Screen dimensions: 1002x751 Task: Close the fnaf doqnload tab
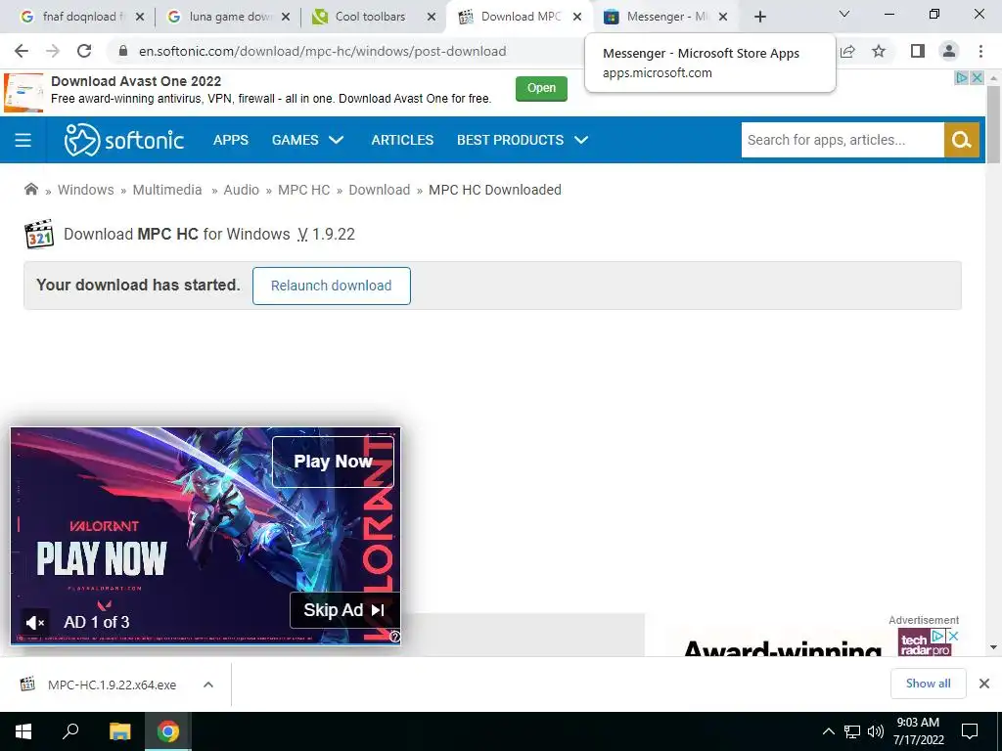[140, 17]
